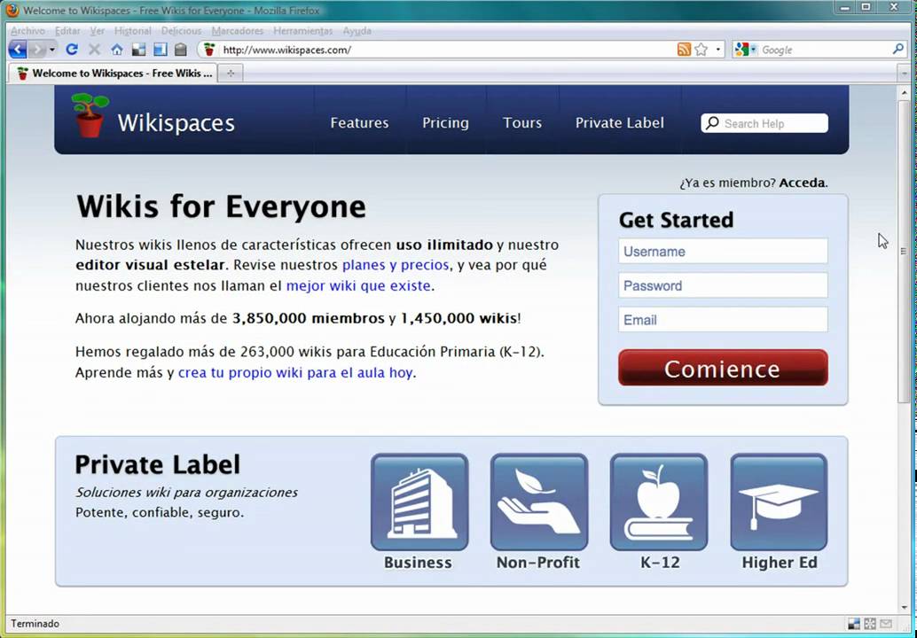917x638 pixels.
Task: Open the Editar menu
Action: click(x=67, y=31)
